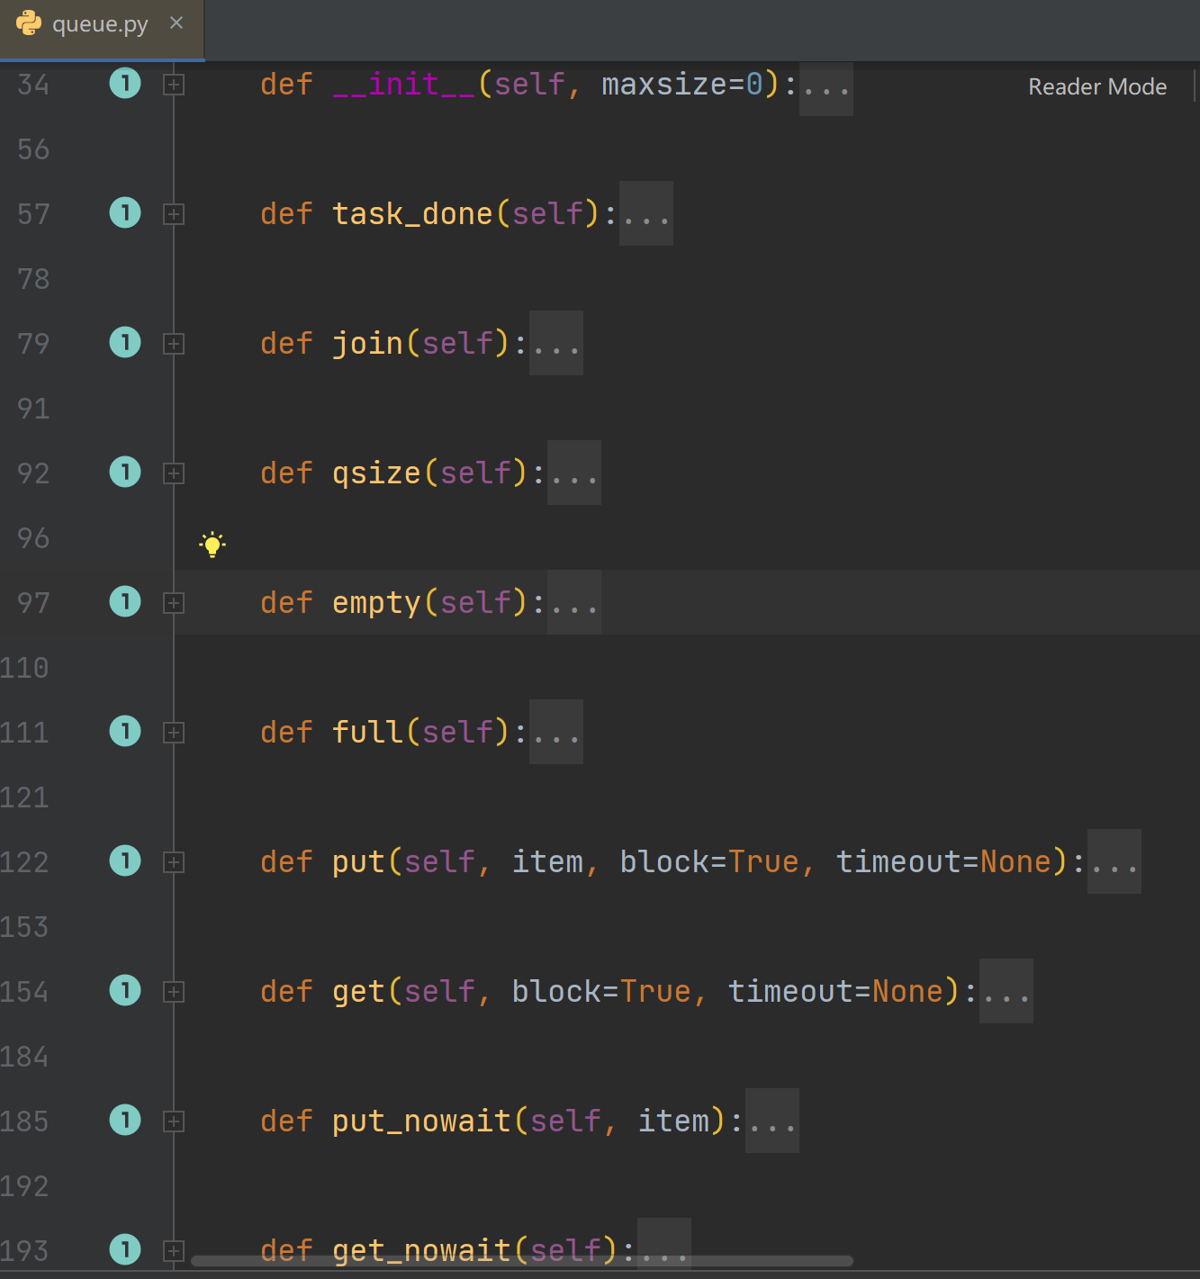Expand the folded join method
This screenshot has width=1200, height=1279.
[174, 344]
